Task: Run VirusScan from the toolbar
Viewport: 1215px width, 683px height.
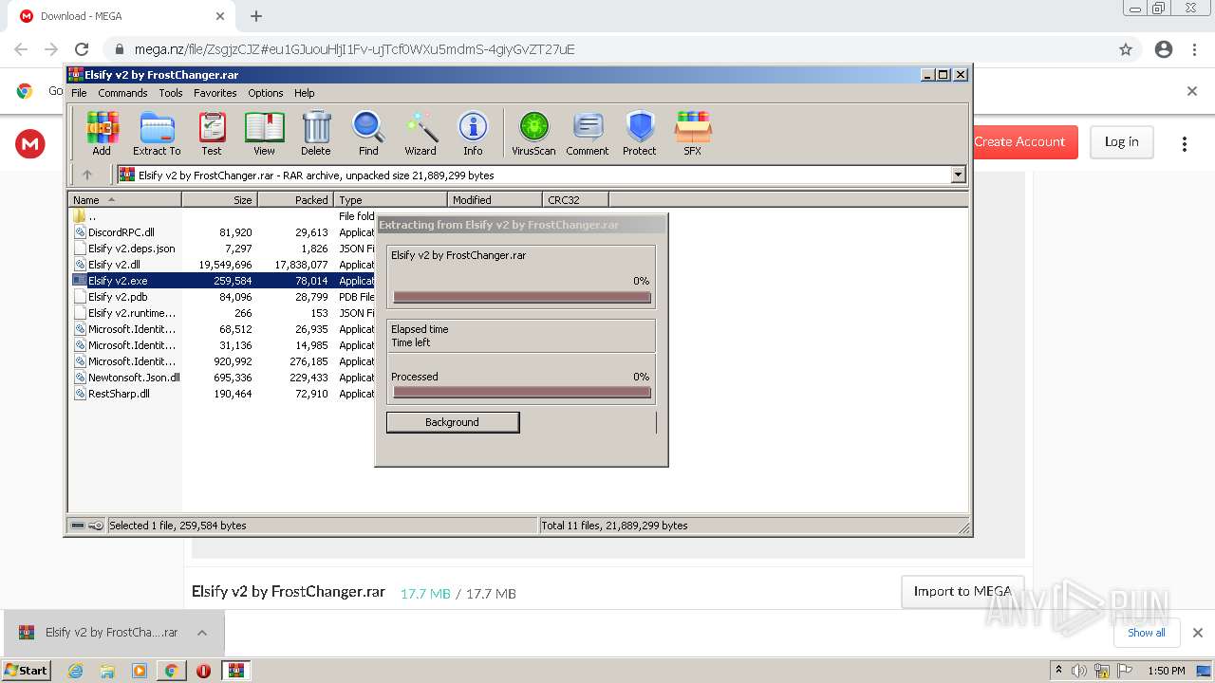Action: tap(533, 133)
